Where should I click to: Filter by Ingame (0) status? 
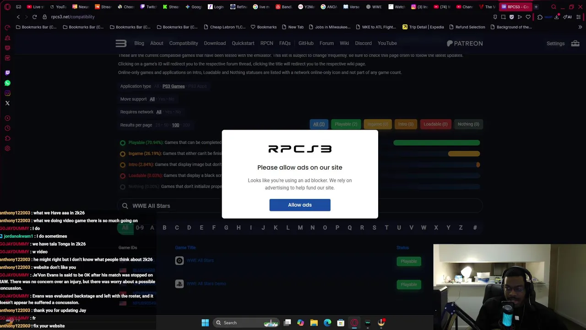378,124
